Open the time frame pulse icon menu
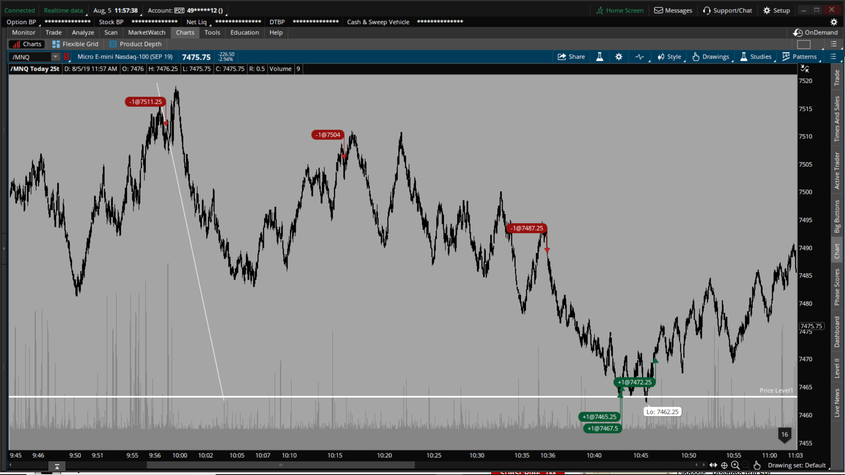The width and height of the screenshot is (845, 475). point(640,57)
